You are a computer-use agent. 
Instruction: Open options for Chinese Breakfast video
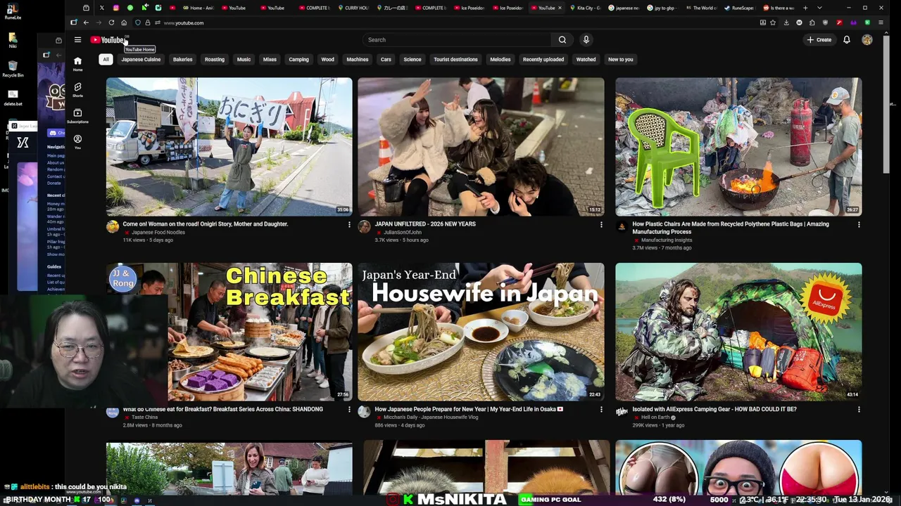click(349, 410)
